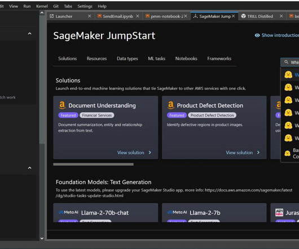
Task: Click the Product Defect Detection tag
Action: click(212, 115)
